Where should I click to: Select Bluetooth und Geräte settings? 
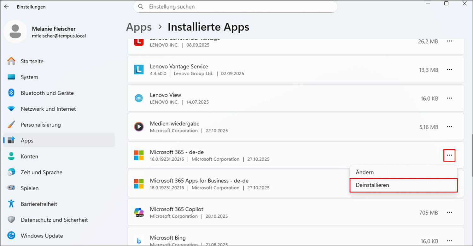click(47, 93)
